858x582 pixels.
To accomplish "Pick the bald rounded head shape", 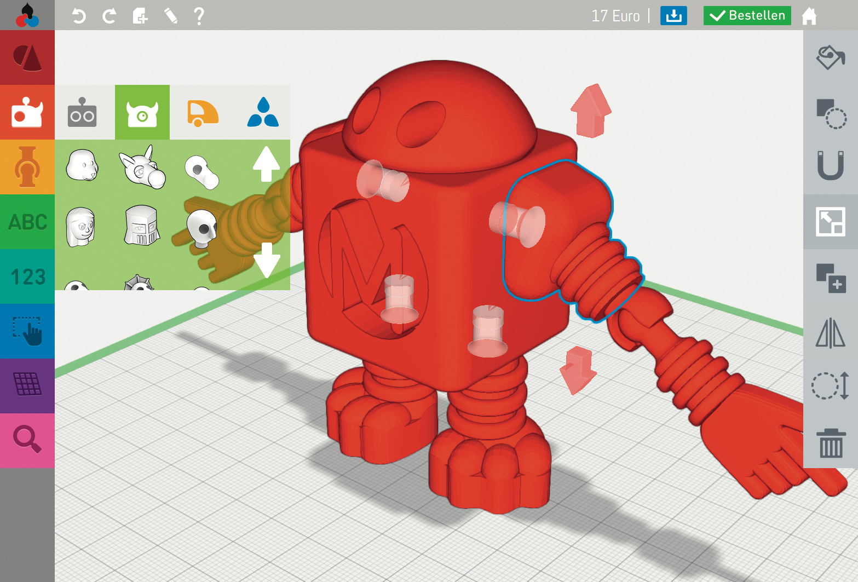I will click(82, 165).
